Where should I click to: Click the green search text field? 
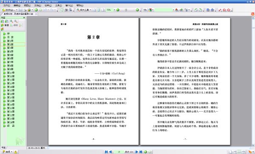click(x=163, y=10)
